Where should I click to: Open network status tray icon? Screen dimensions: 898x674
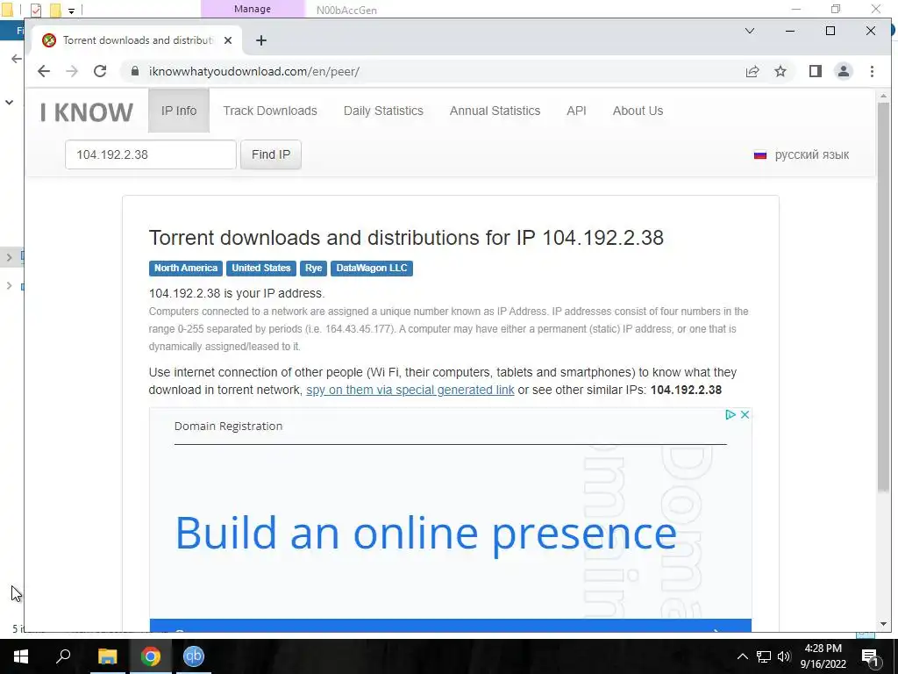[x=764, y=656]
